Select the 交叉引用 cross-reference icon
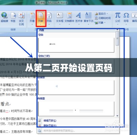The width and height of the screenshot is (137, 135). click(21, 16)
